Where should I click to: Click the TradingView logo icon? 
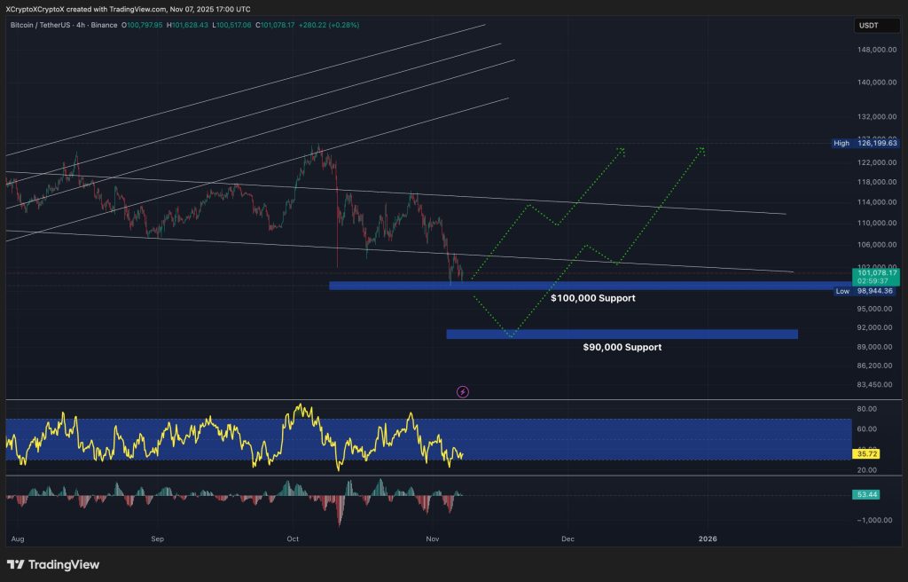[x=15, y=564]
